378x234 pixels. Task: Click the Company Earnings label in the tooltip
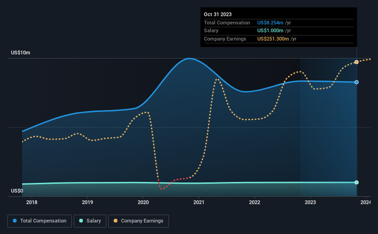click(225, 39)
